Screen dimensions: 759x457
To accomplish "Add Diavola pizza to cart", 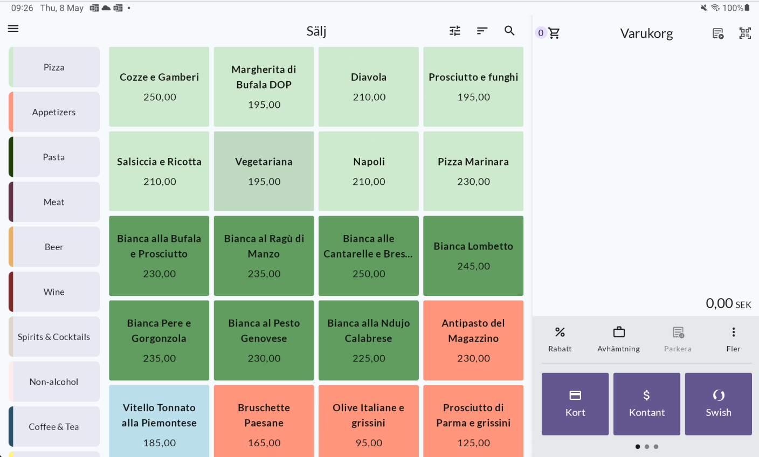I will click(369, 87).
